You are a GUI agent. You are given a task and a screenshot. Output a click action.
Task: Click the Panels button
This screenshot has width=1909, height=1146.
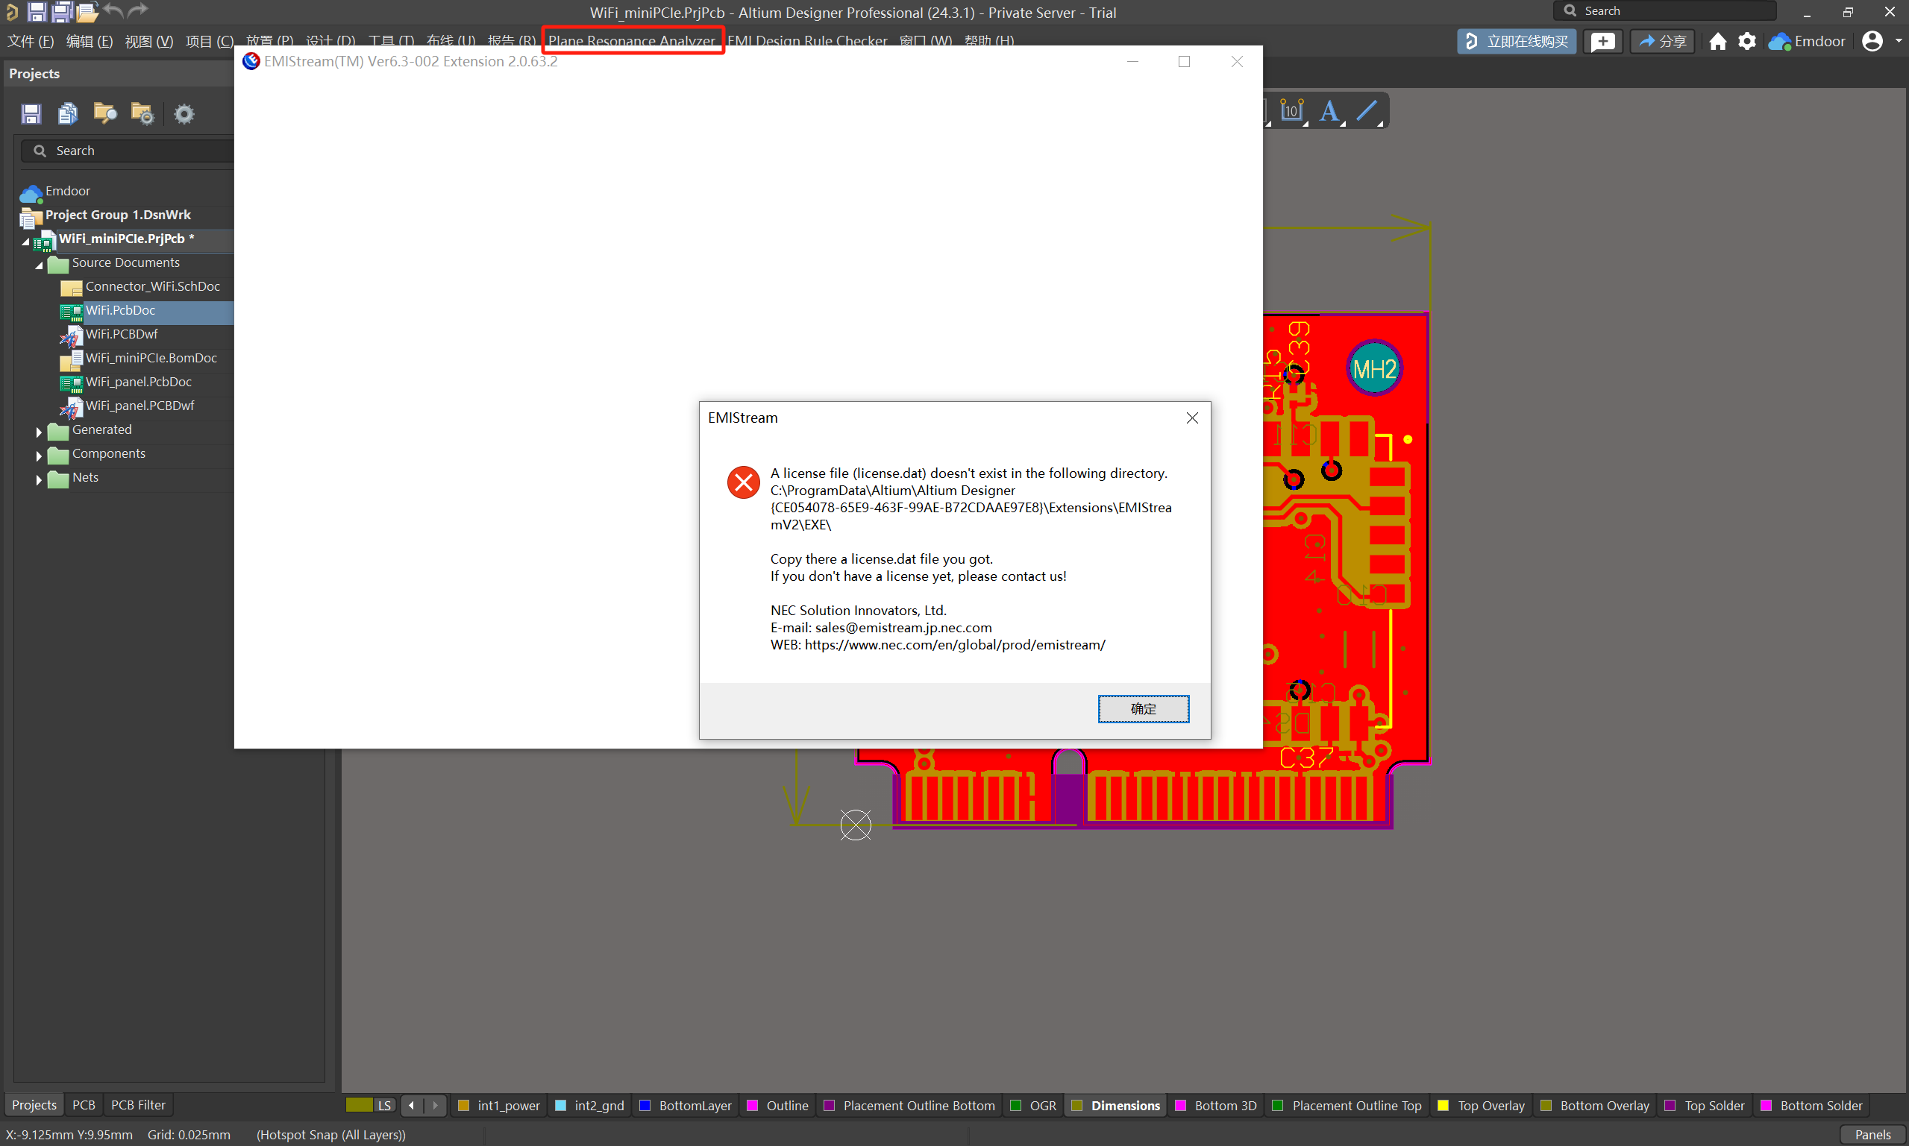tap(1872, 1134)
